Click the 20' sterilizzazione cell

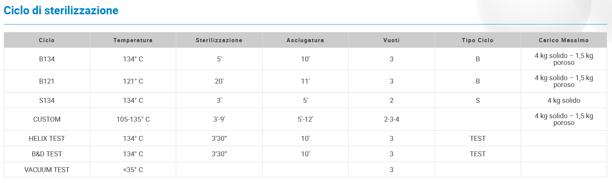point(219,81)
